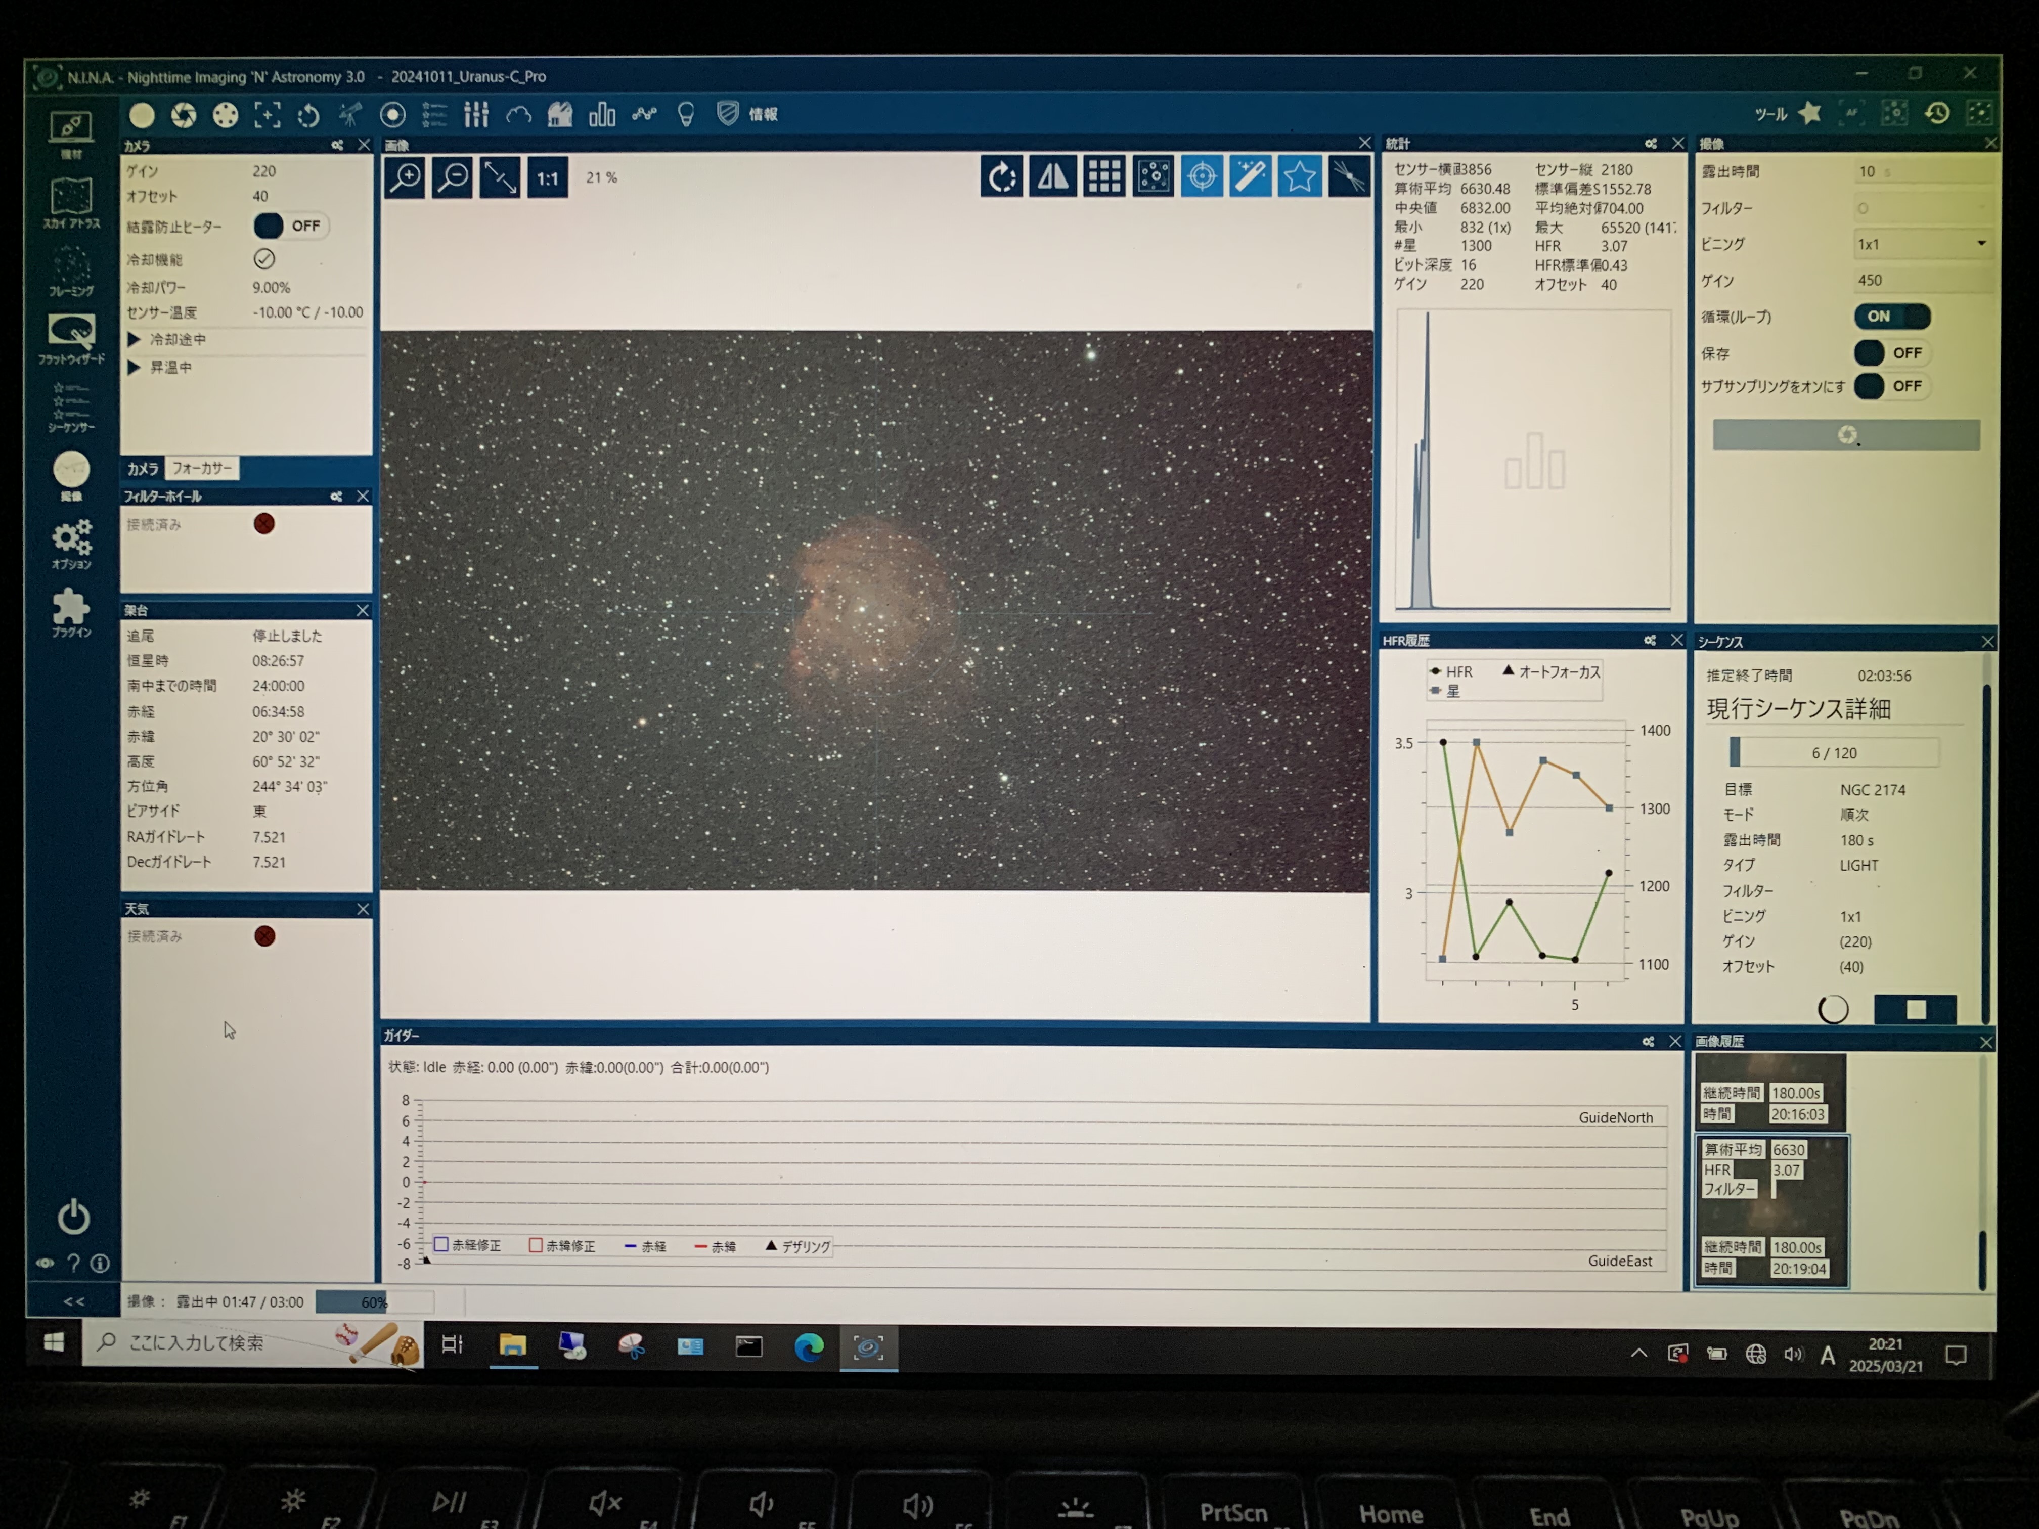Viewport: 2039px width, 1529px height.
Task: Switch to the フォーカサー tab
Action: pos(202,468)
